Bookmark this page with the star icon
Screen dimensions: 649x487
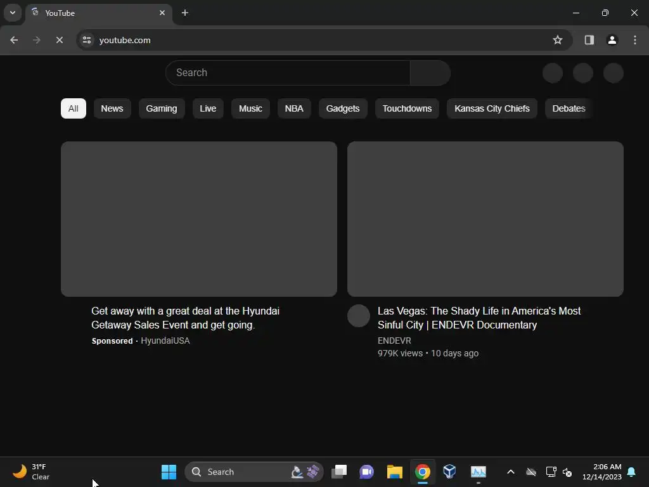(558, 40)
